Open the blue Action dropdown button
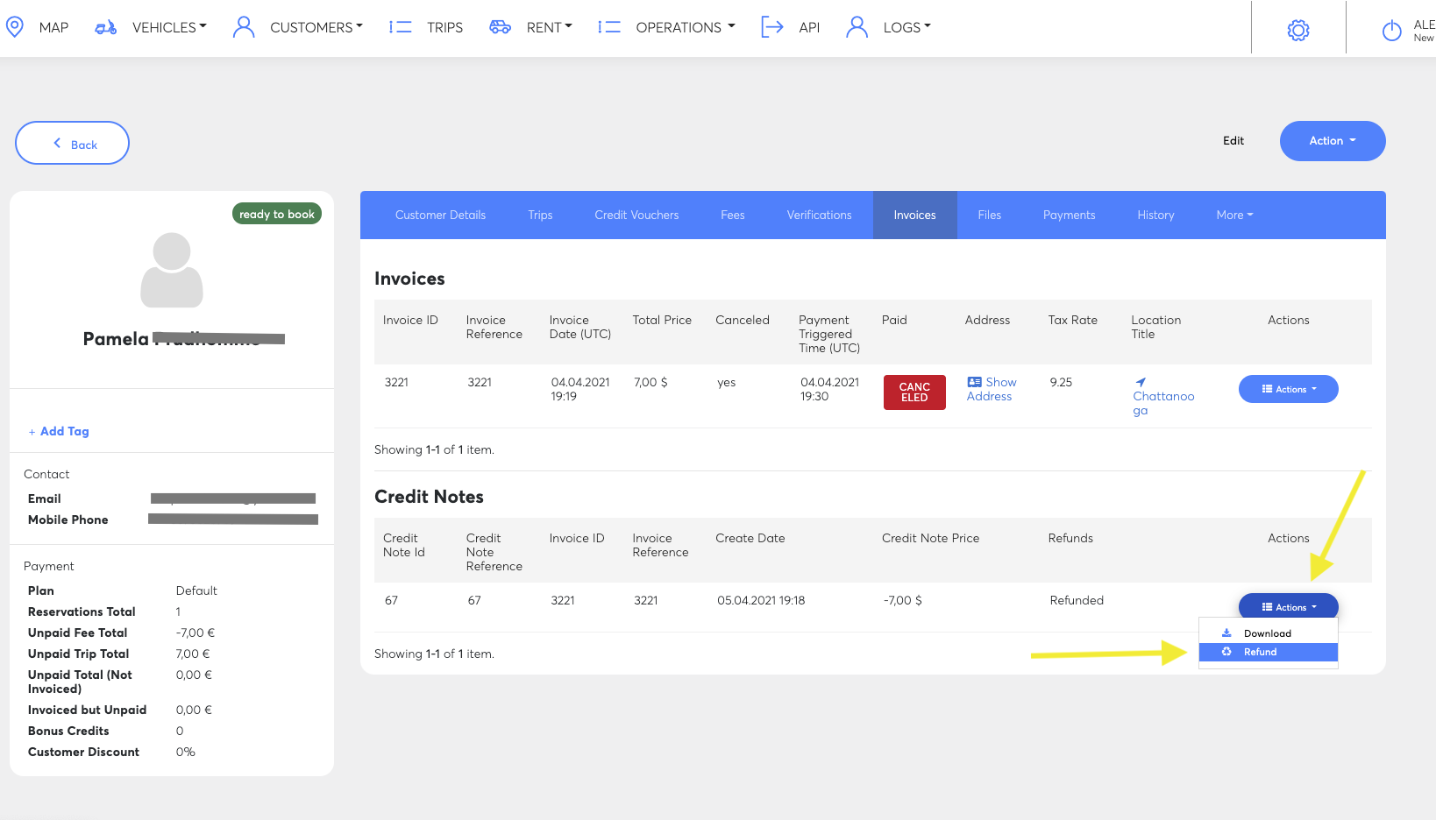The image size is (1436, 820). (1333, 141)
